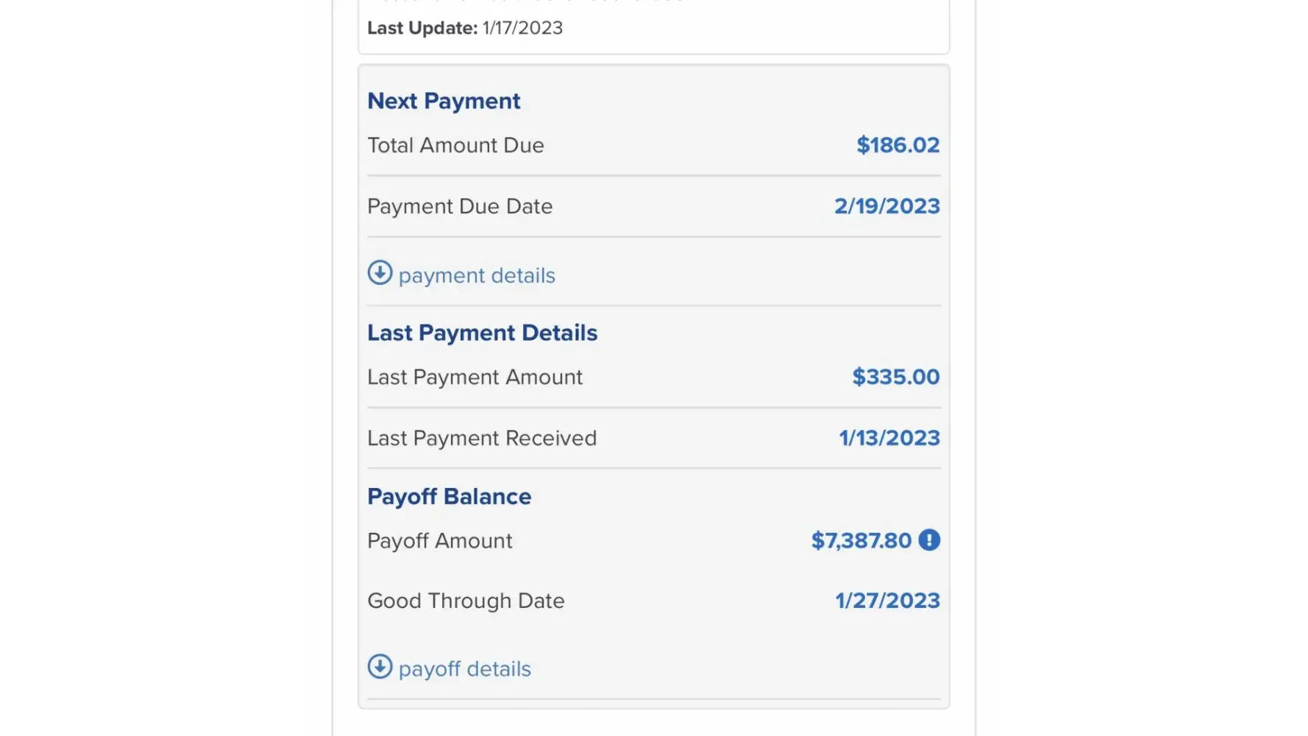Click the $335.00 last payment amount

(x=895, y=377)
